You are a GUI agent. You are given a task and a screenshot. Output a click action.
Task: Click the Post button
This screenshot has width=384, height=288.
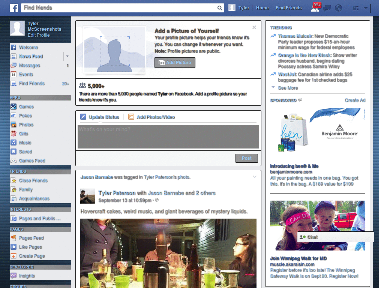pyautogui.click(x=247, y=158)
